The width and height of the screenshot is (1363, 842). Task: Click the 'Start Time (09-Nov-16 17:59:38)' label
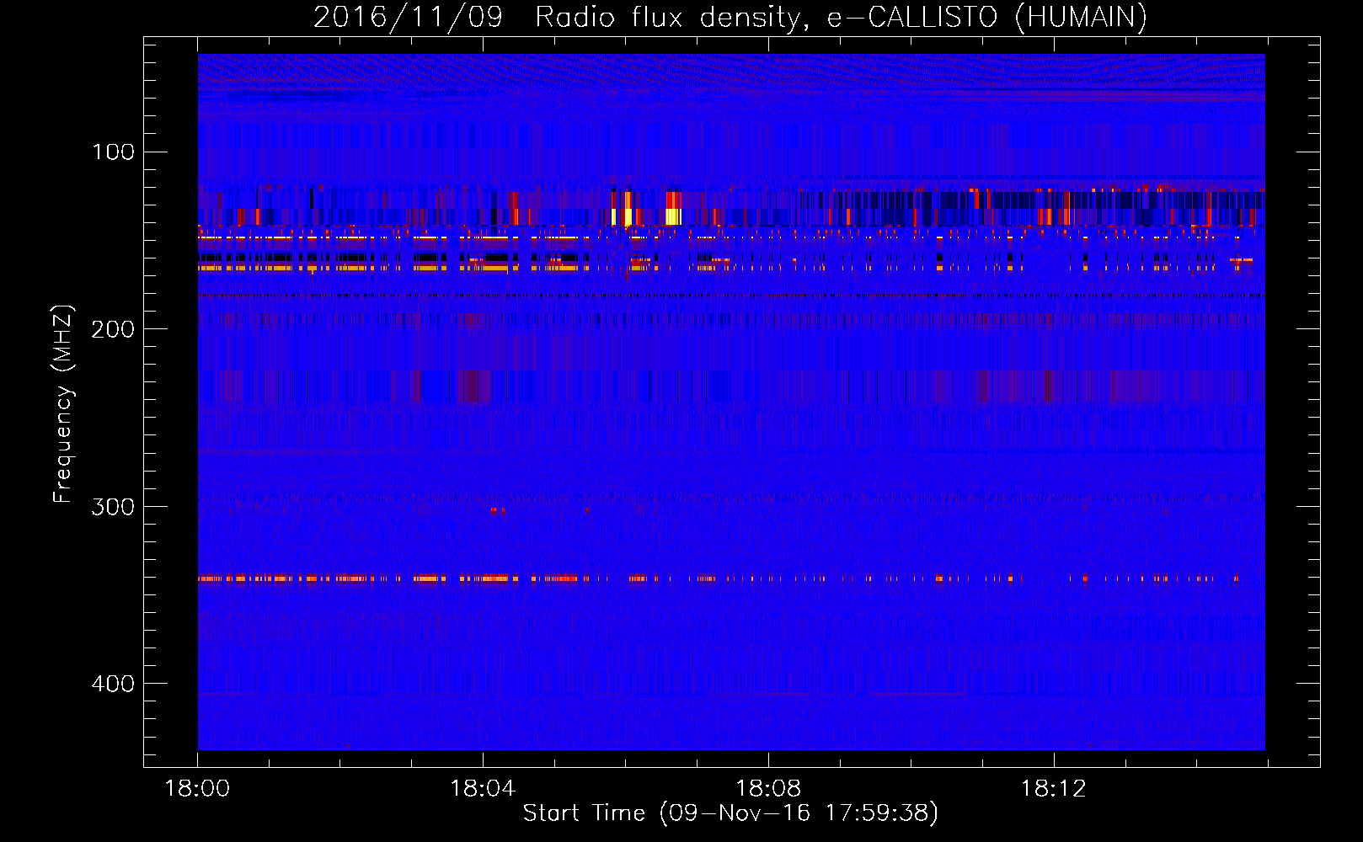(730, 813)
